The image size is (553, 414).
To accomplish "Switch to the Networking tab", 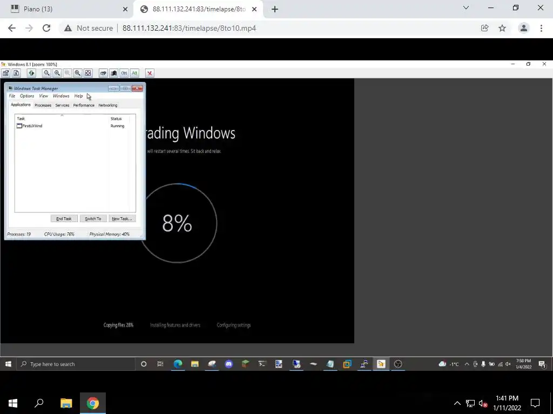I will [108, 105].
